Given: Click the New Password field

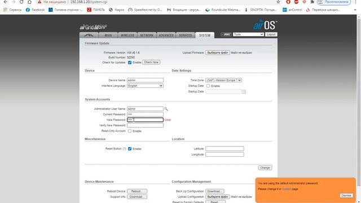Looking at the screenshot, I should coord(145,120).
